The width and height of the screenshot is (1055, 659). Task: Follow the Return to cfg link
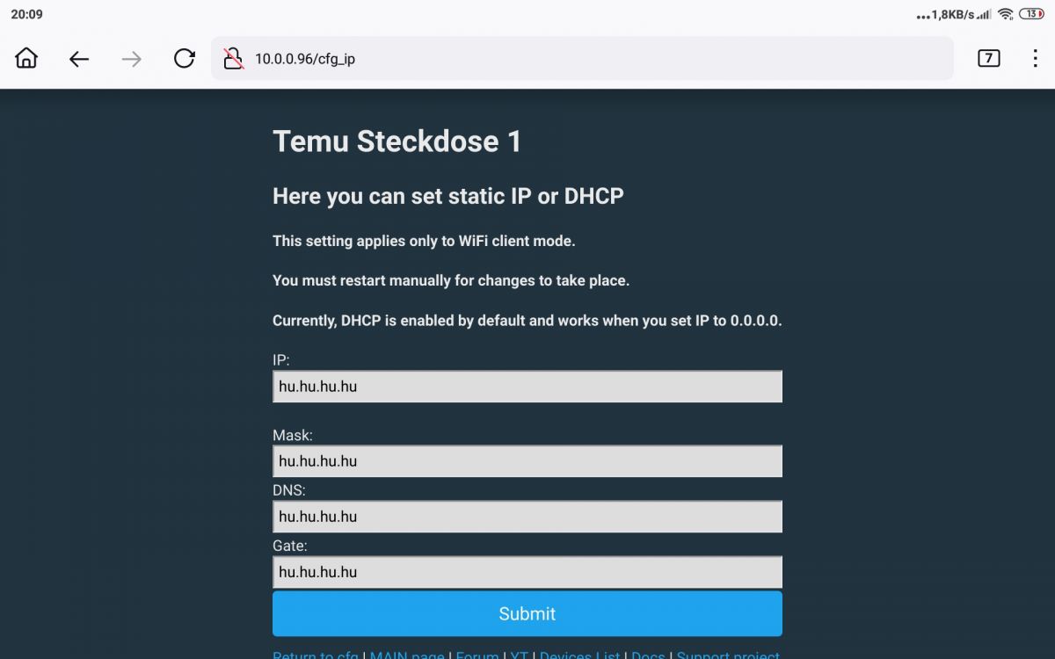(x=315, y=655)
